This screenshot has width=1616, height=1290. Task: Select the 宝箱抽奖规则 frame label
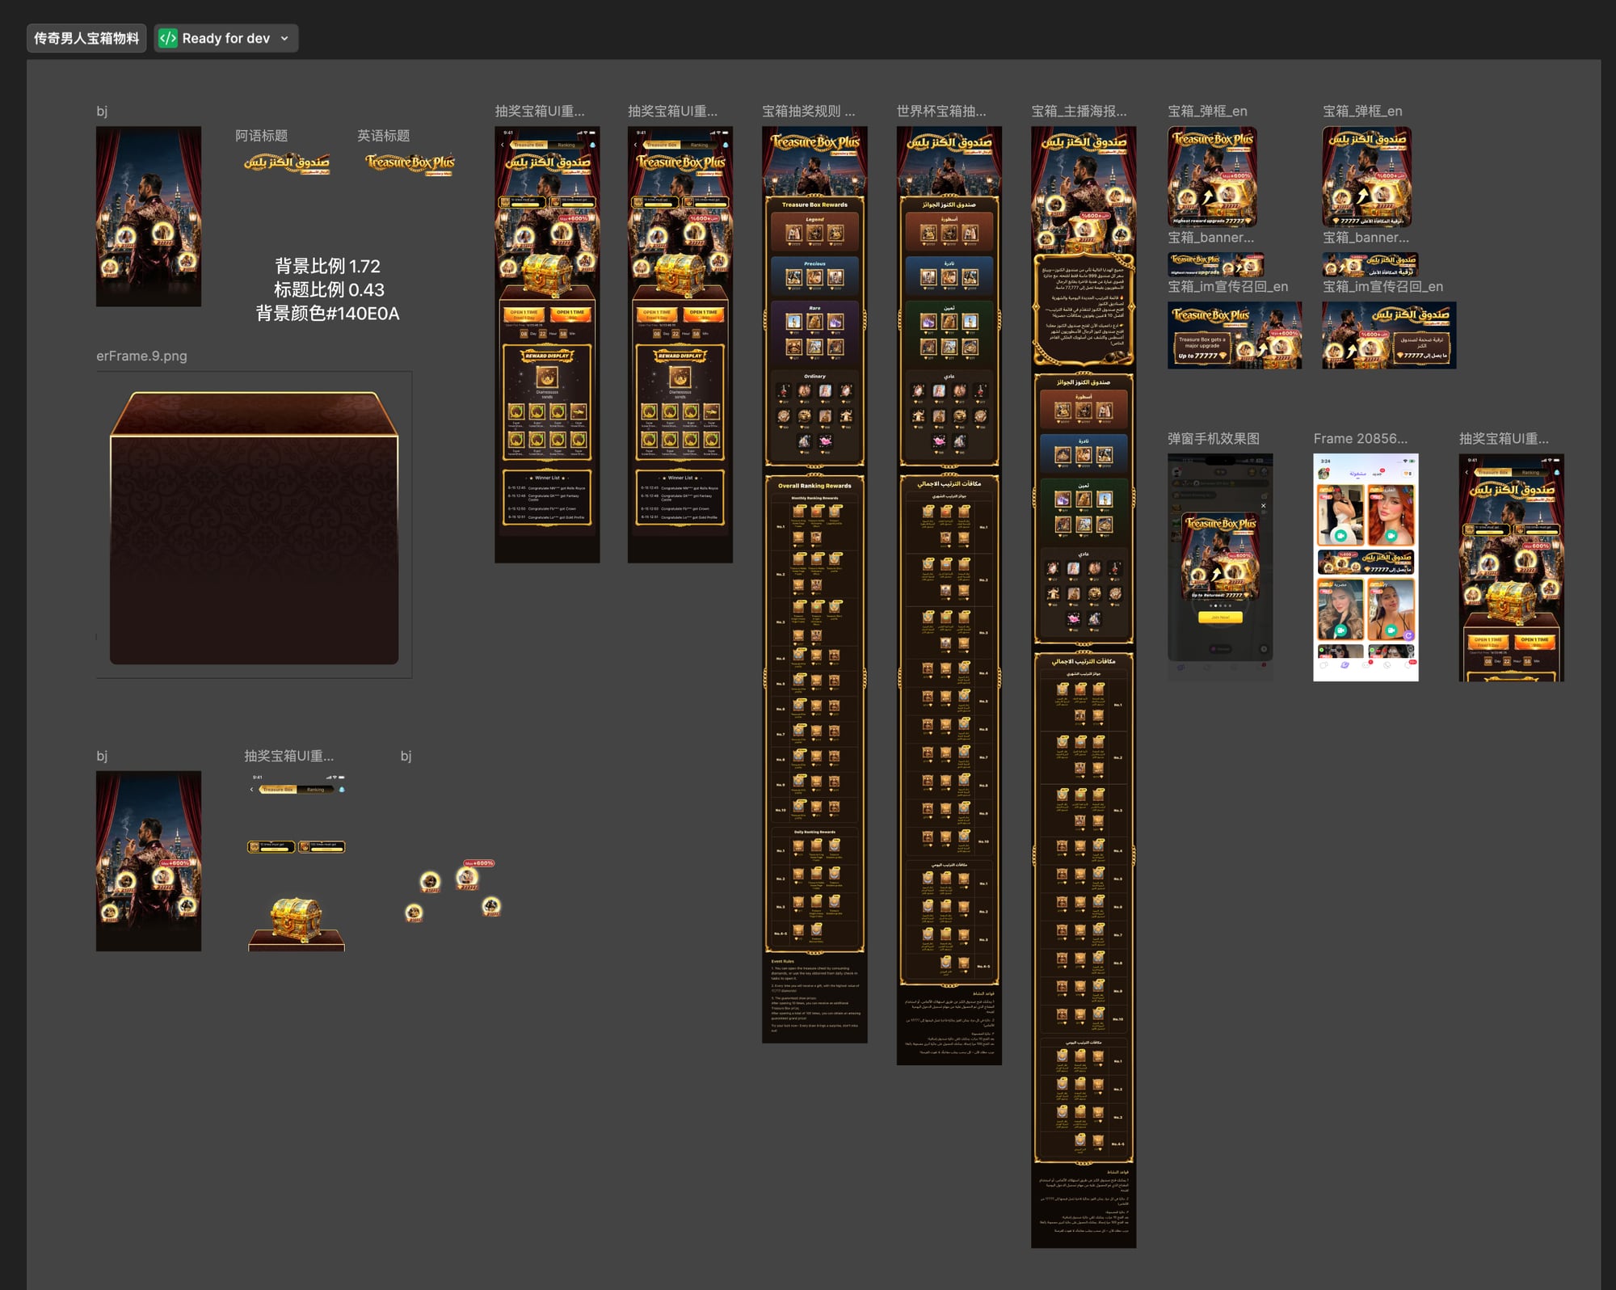pyautogui.click(x=809, y=111)
